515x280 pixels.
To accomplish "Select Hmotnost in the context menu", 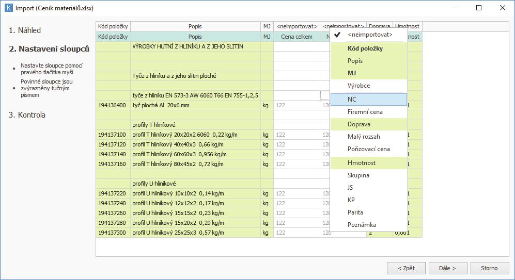I will (x=368, y=163).
